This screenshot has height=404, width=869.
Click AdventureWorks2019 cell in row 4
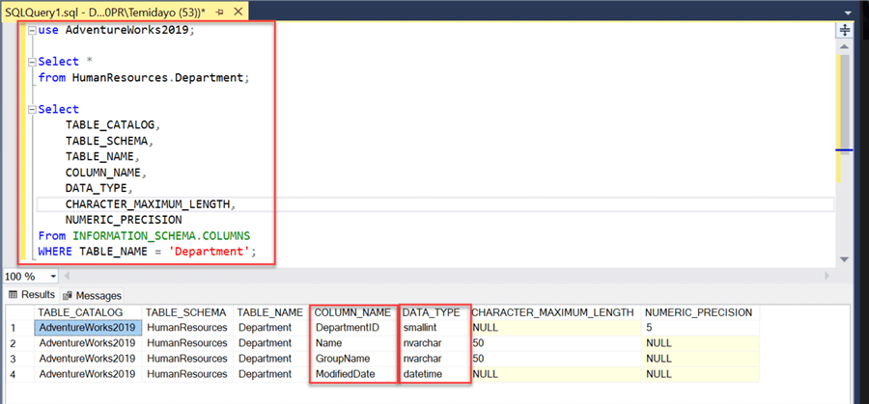(88, 374)
